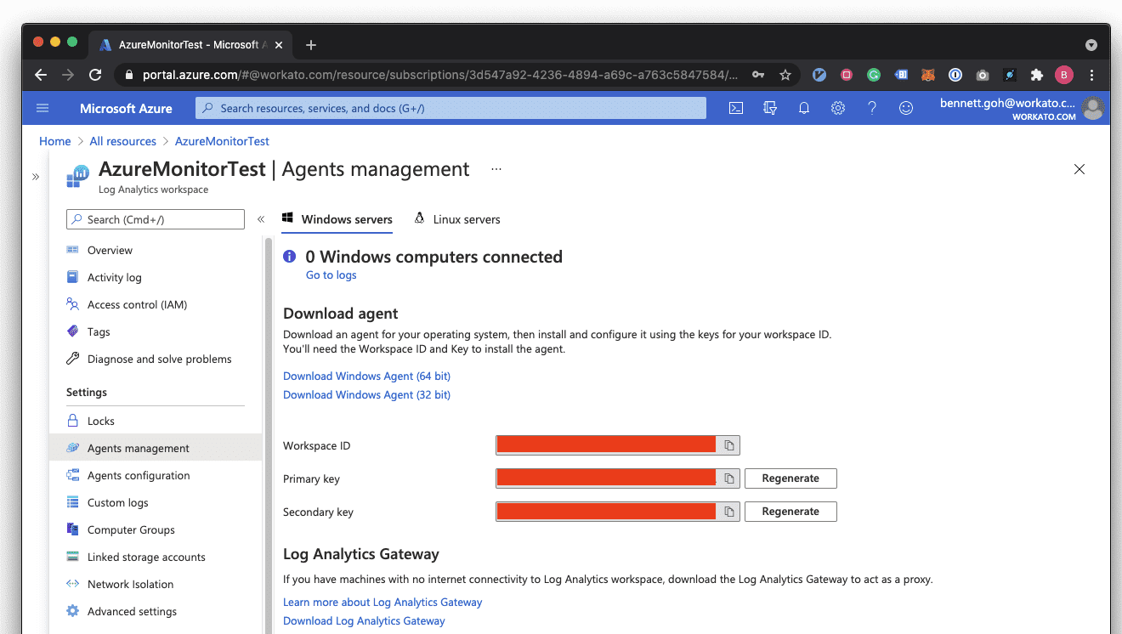Copy the Primary key to clipboard
Image resolution: width=1122 pixels, height=634 pixels.
pyautogui.click(x=728, y=478)
